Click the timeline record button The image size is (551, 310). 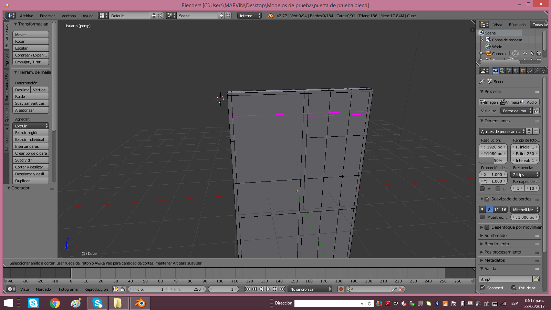tap(341, 289)
